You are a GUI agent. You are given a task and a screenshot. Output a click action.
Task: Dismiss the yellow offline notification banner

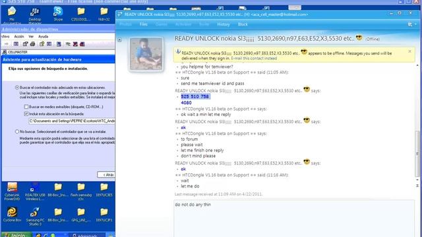coord(409,51)
